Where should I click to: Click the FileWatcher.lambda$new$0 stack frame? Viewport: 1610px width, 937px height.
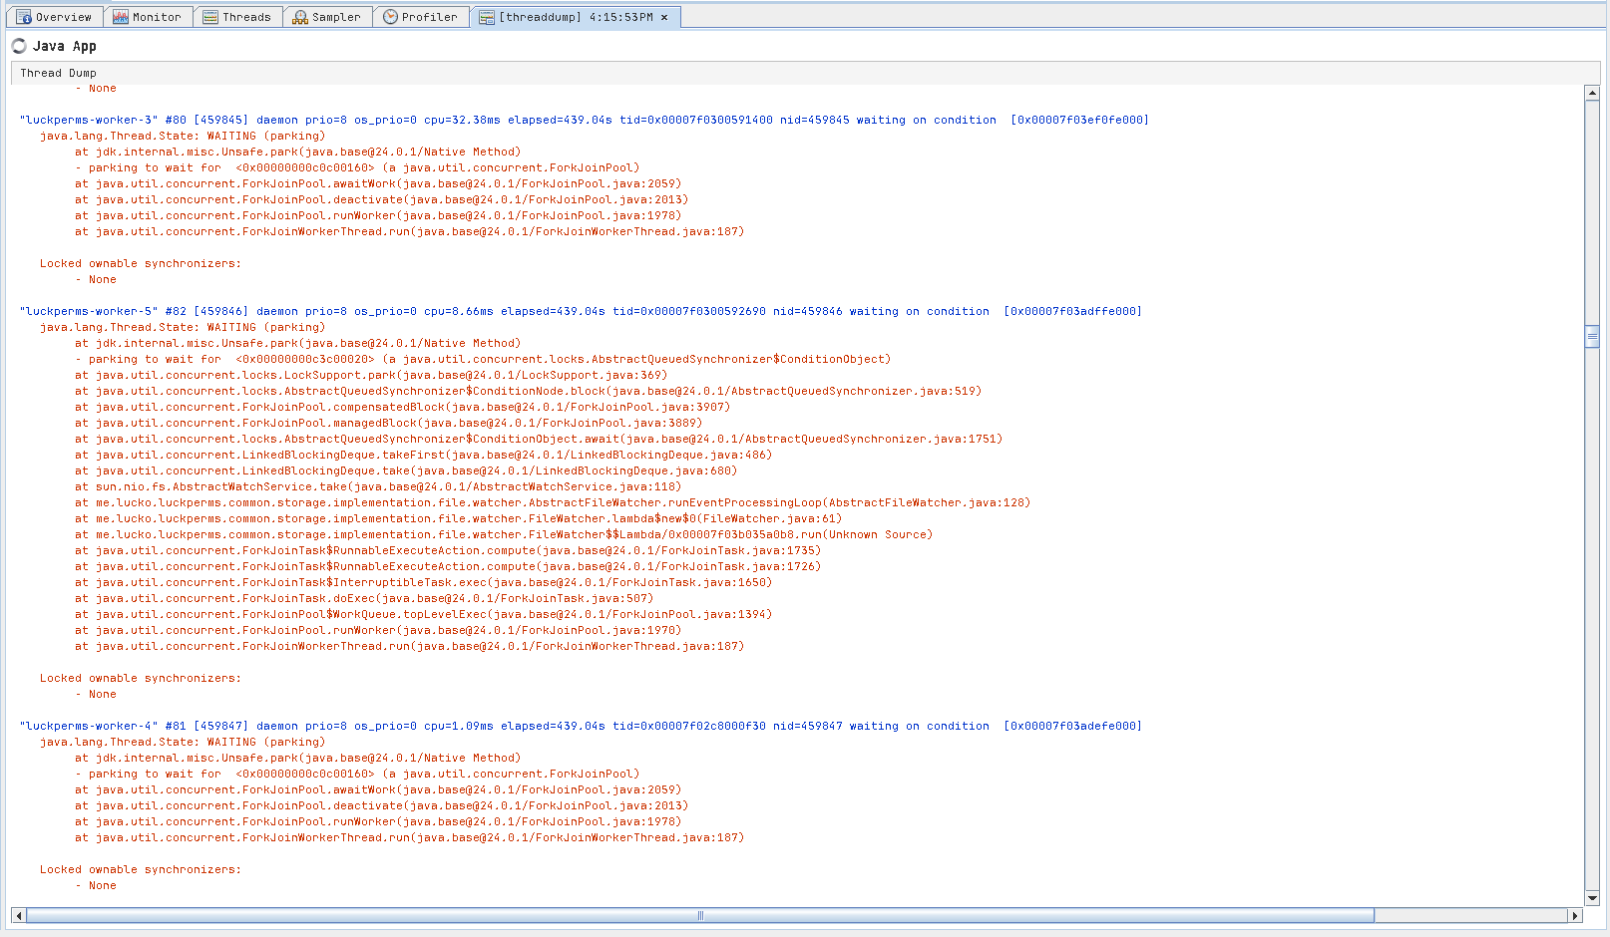(458, 518)
